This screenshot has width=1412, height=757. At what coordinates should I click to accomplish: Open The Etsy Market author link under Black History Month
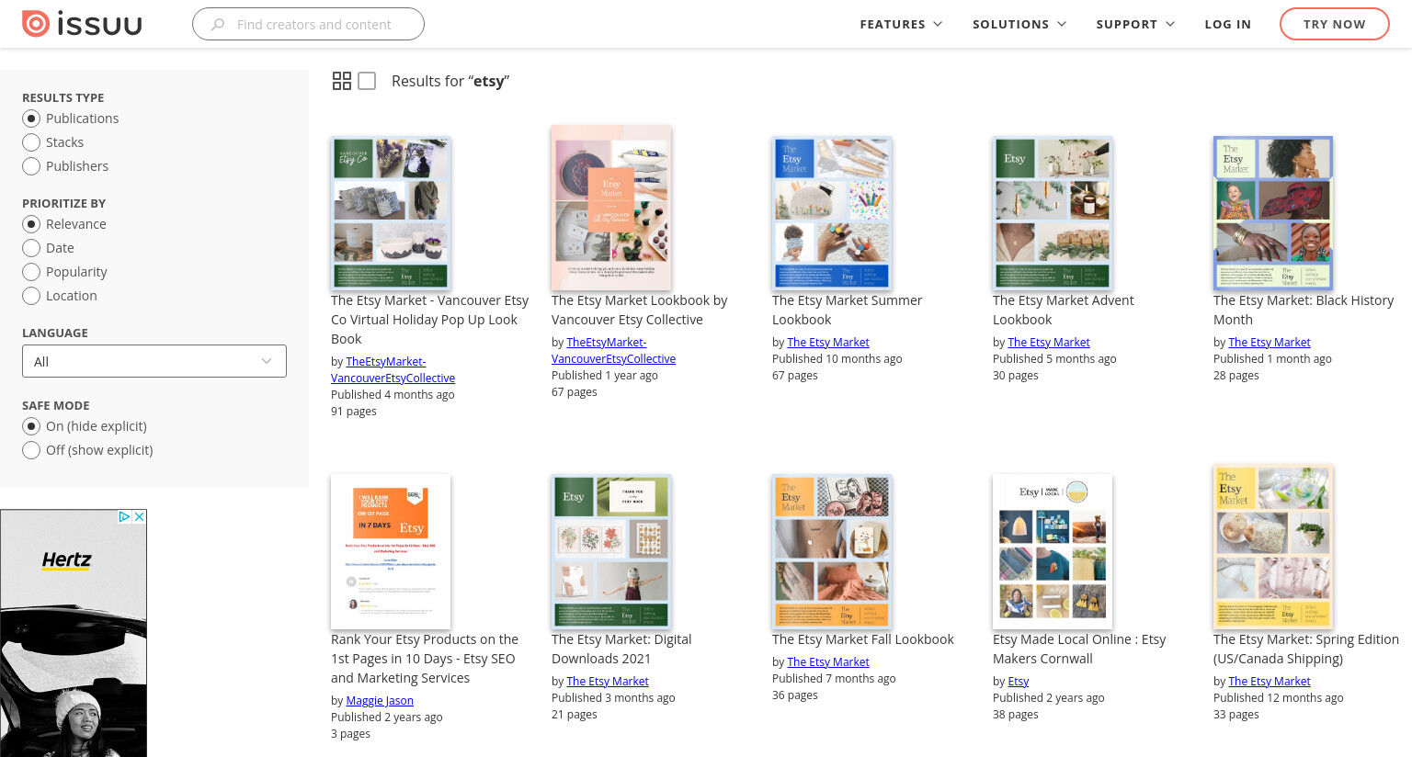(1270, 342)
